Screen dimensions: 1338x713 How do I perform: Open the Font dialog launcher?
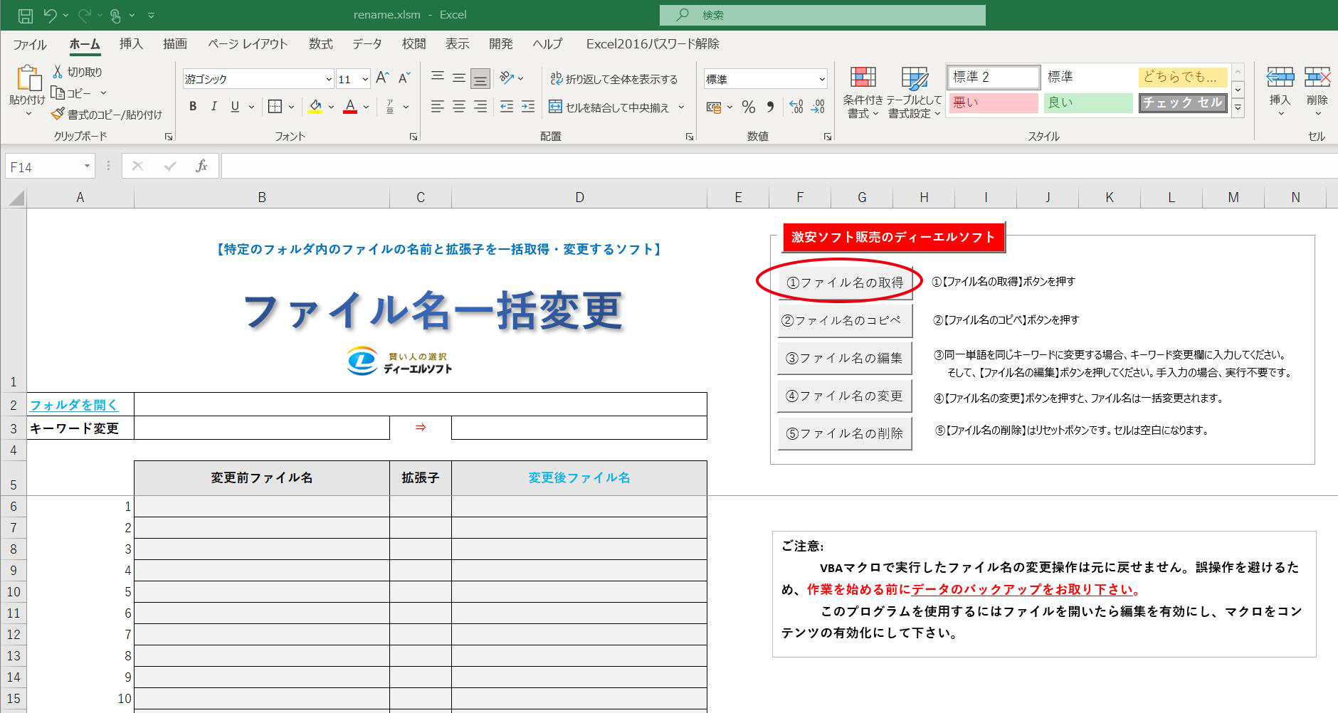coord(413,137)
